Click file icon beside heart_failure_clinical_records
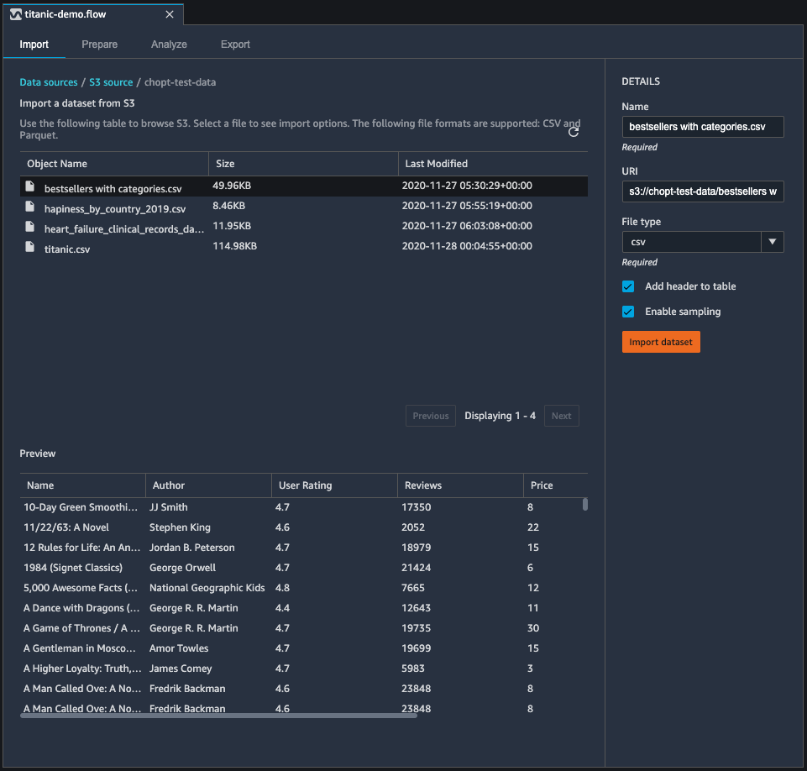807x771 pixels. point(30,227)
